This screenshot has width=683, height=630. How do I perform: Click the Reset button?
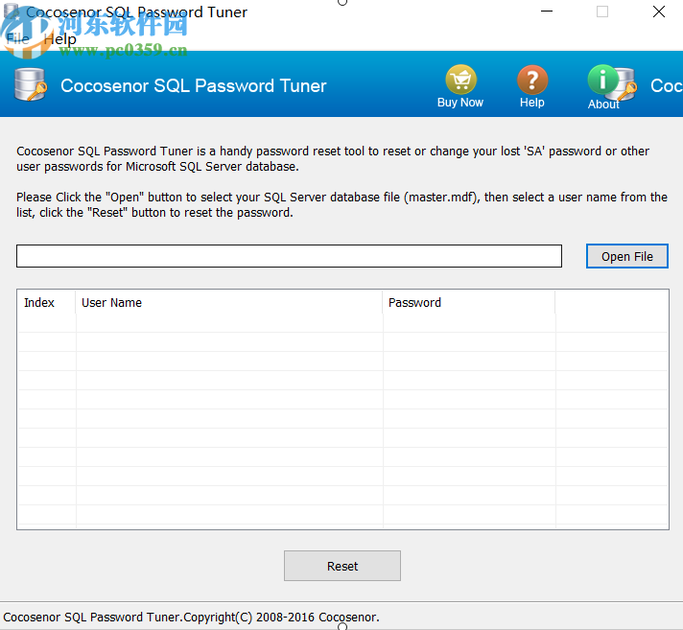click(x=342, y=566)
